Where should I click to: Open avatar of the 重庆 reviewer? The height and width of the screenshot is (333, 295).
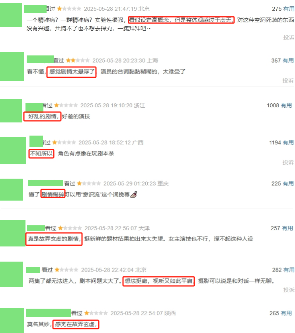pyautogui.click(x=12, y=190)
